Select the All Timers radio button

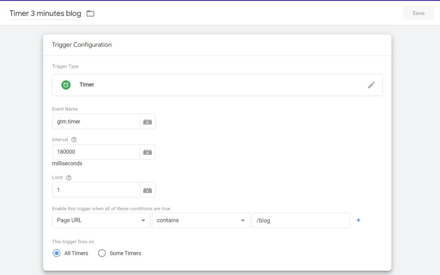(57, 253)
